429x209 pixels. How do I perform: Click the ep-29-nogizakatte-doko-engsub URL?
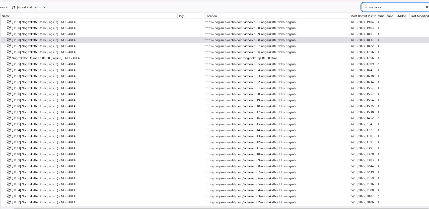point(250,34)
